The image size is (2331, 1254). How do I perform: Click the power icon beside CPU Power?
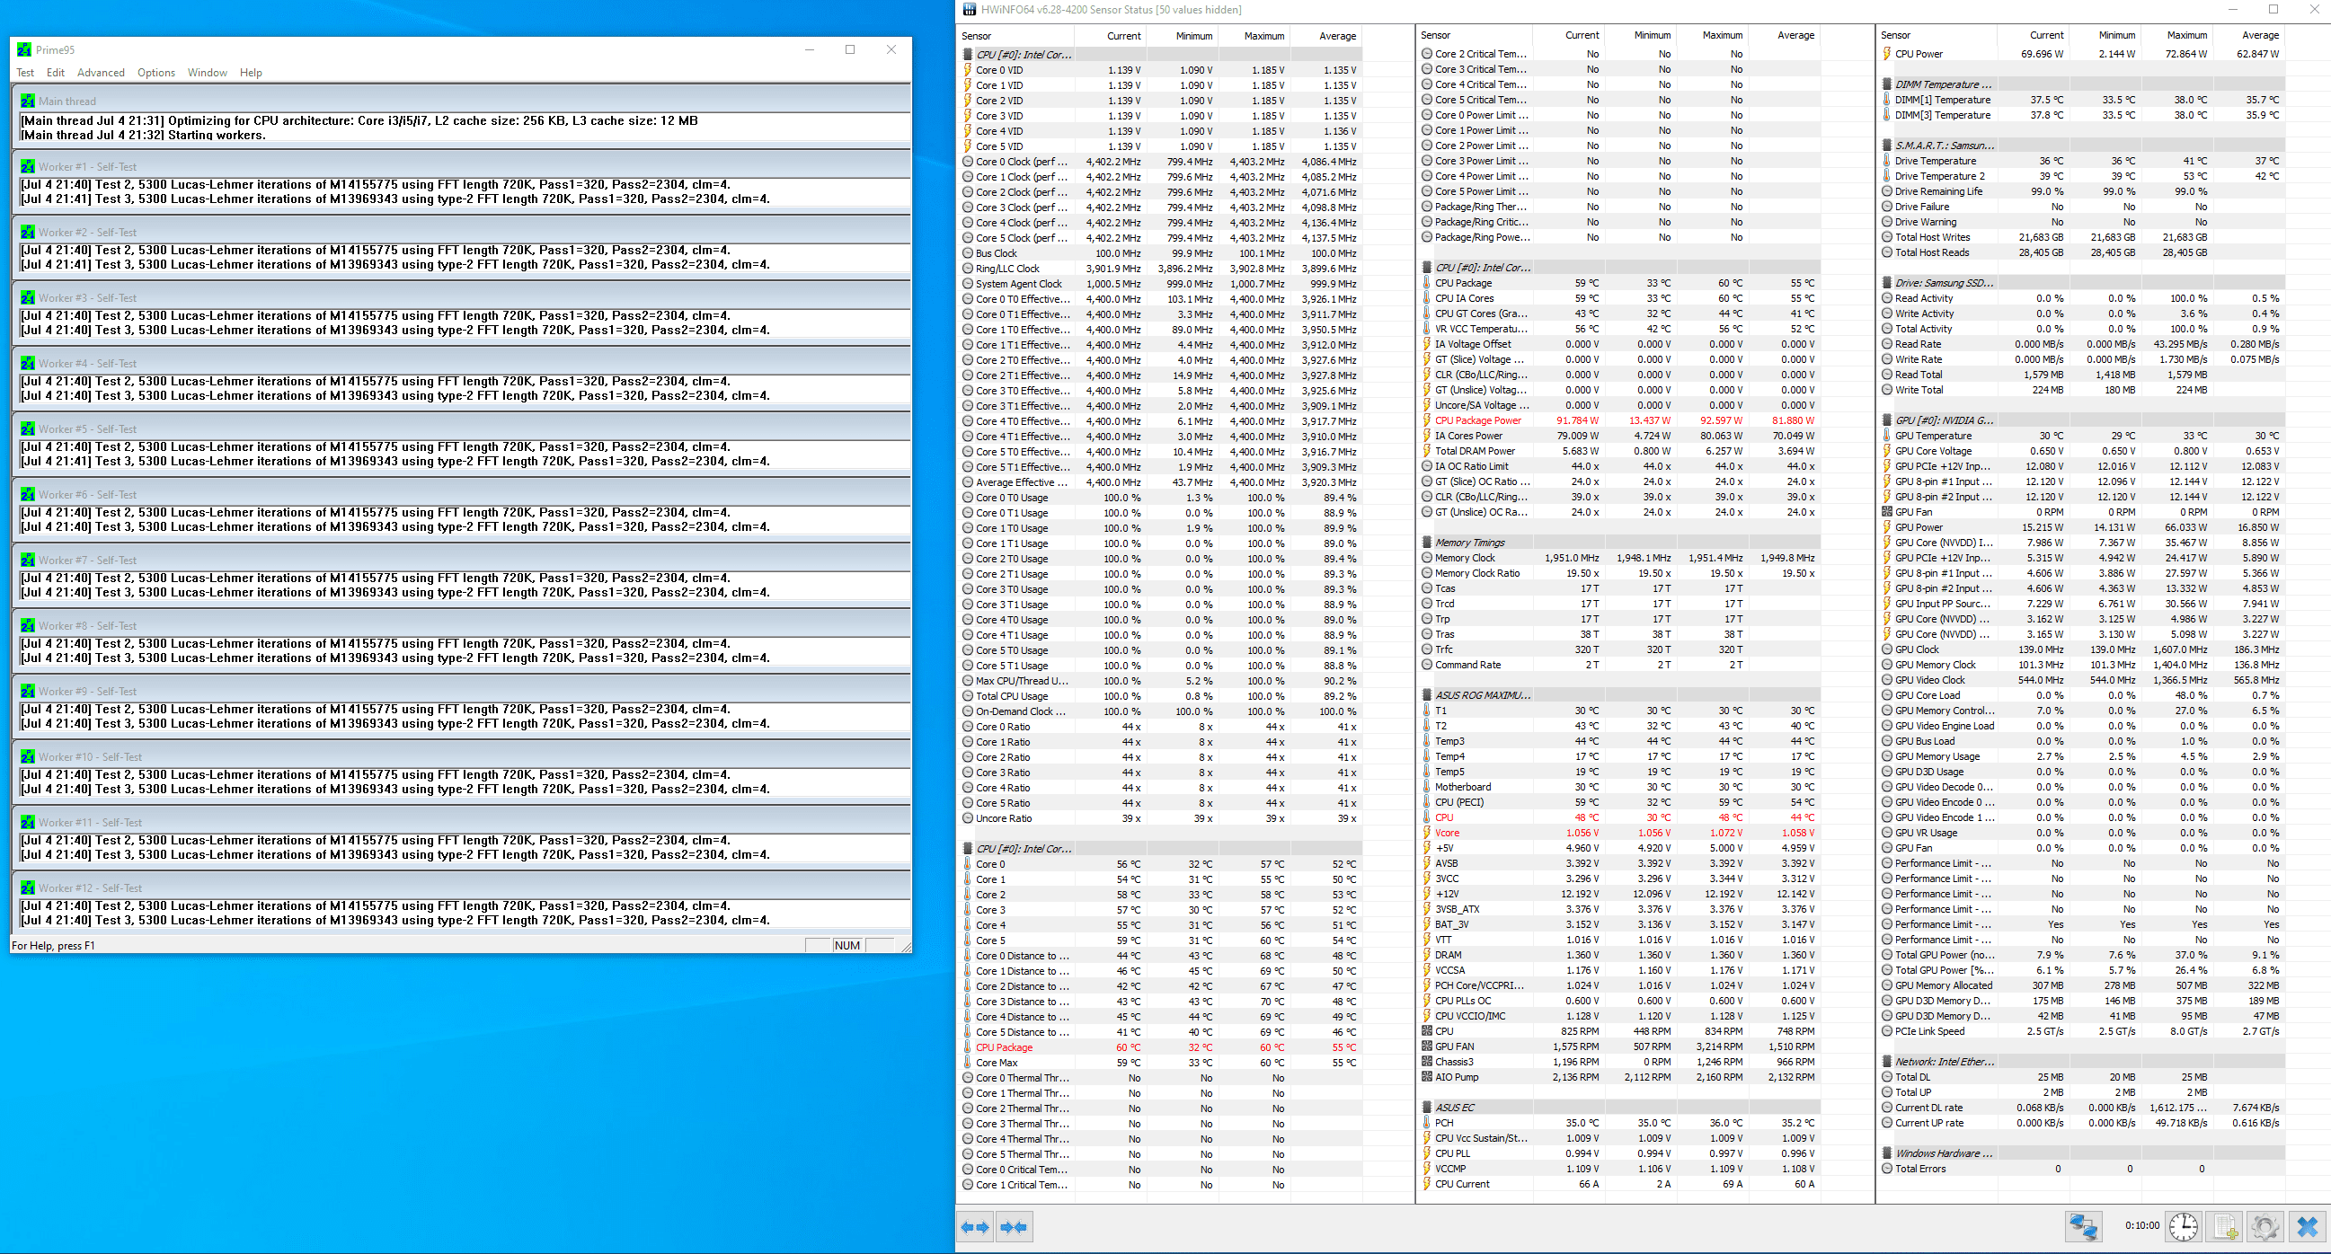(1887, 53)
